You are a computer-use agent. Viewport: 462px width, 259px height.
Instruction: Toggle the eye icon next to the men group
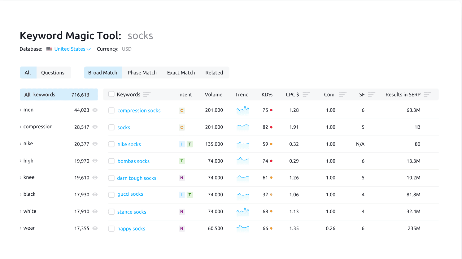[x=95, y=110]
